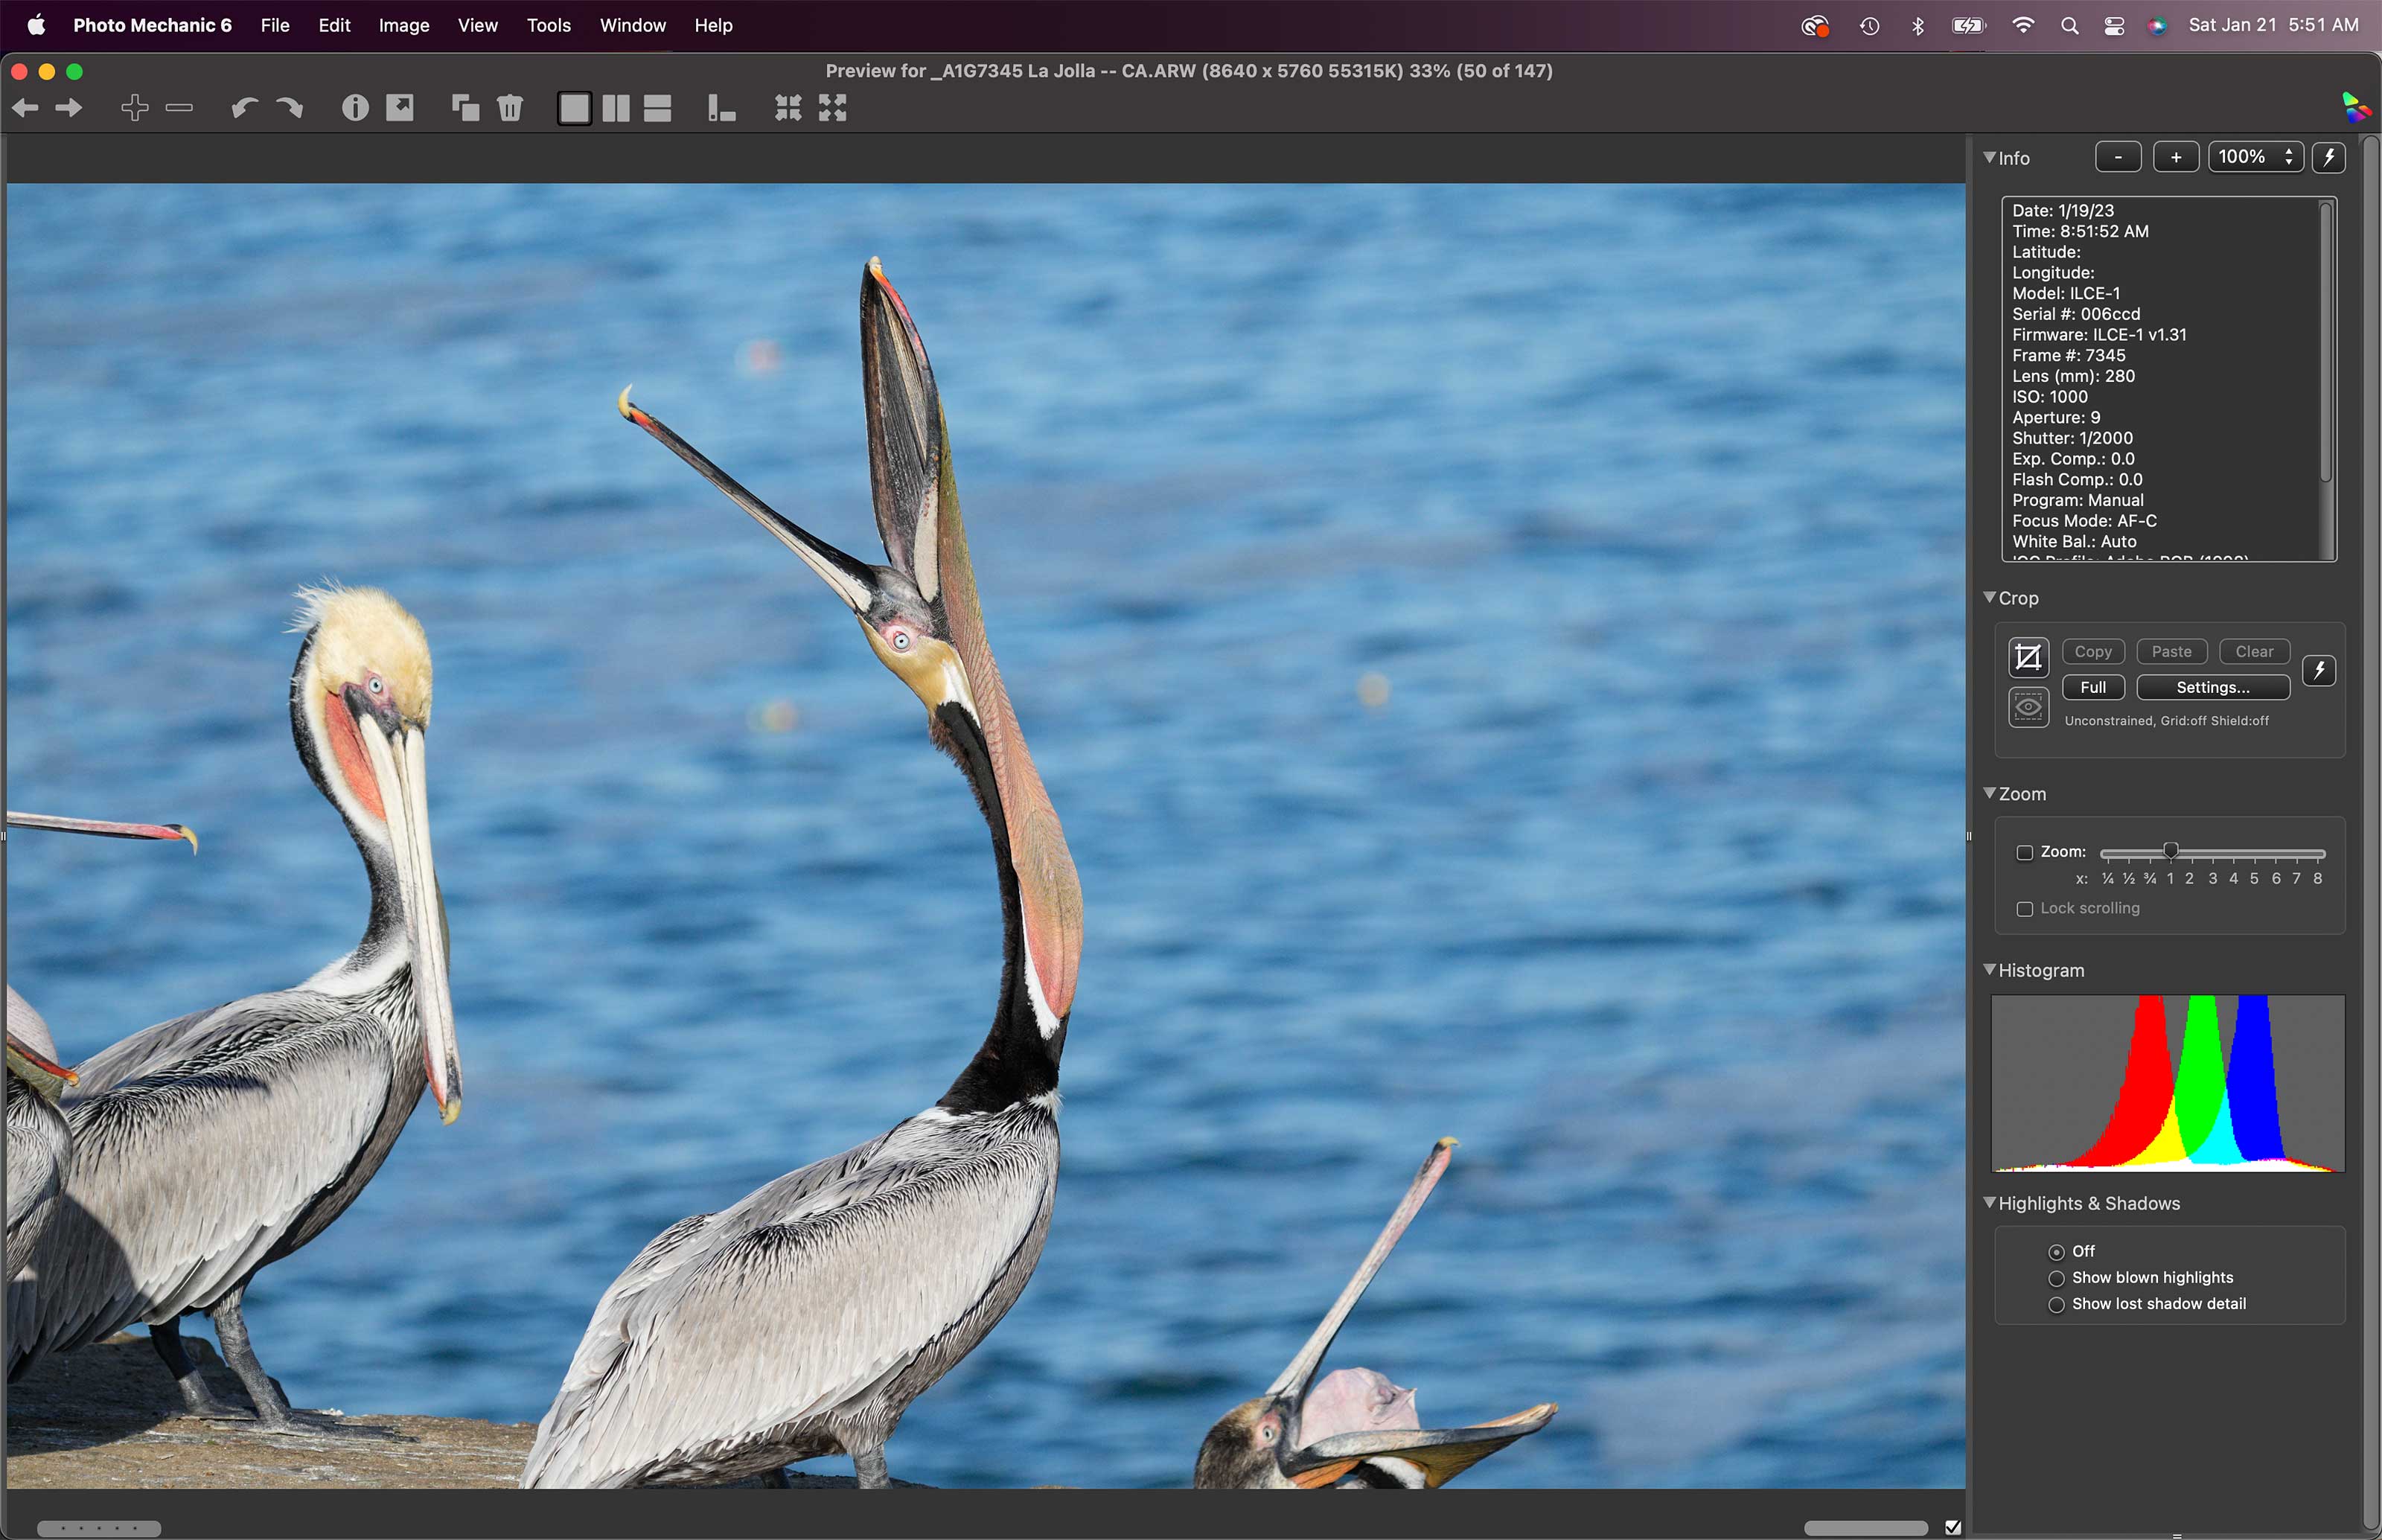The height and width of the screenshot is (1540, 2382).
Task: Collapse the Crop section
Action: [x=1989, y=597]
